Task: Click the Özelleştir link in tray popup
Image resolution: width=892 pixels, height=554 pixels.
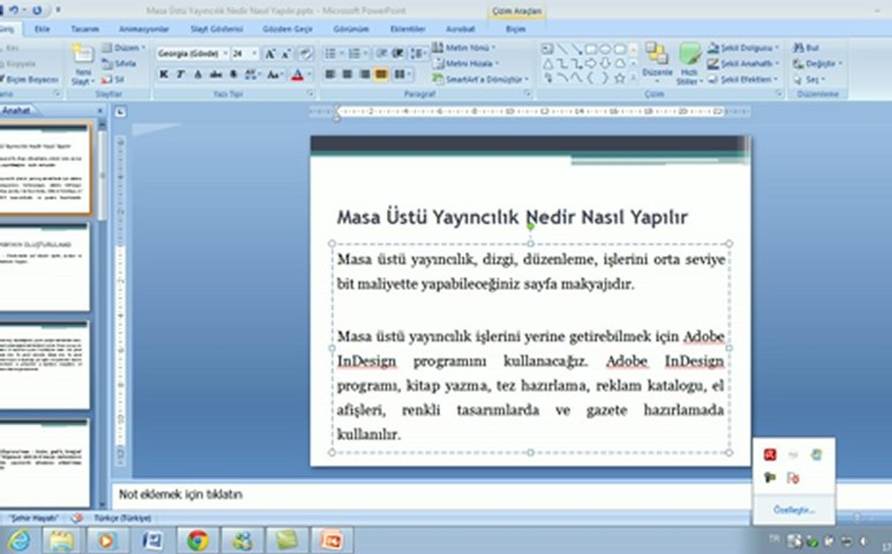Action: pyautogui.click(x=794, y=510)
